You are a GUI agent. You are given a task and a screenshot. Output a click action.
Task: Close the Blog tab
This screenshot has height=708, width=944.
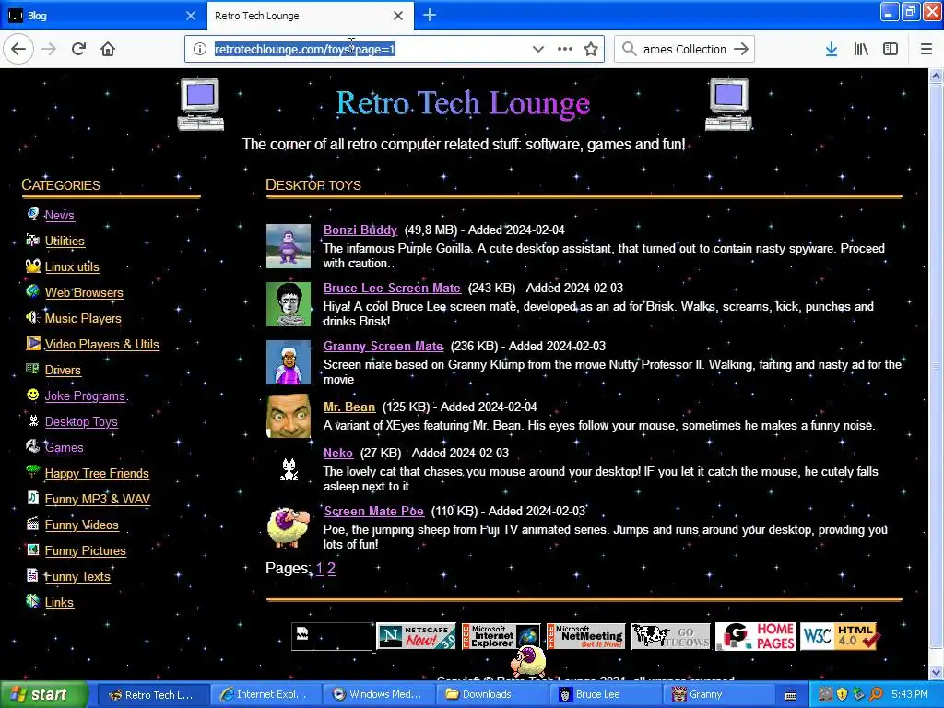tap(191, 16)
